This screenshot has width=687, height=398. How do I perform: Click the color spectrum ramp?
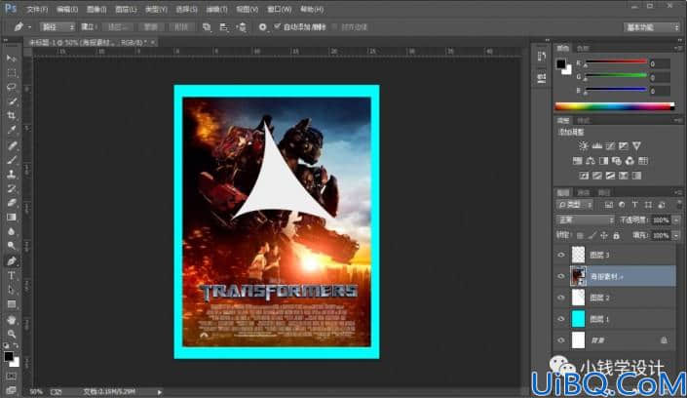(615, 106)
